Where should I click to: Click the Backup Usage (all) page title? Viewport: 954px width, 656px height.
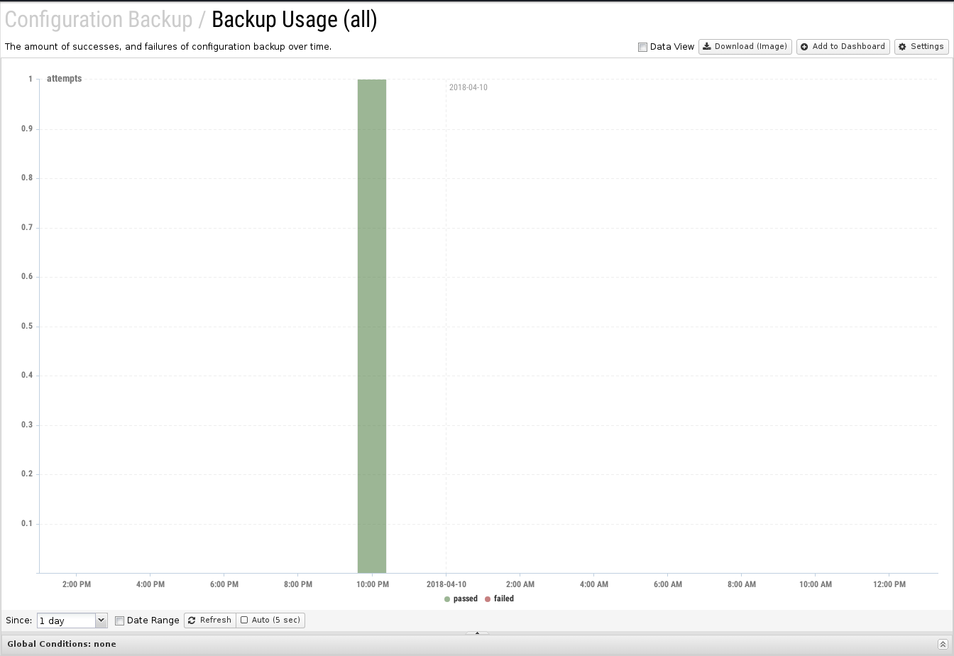coord(294,20)
